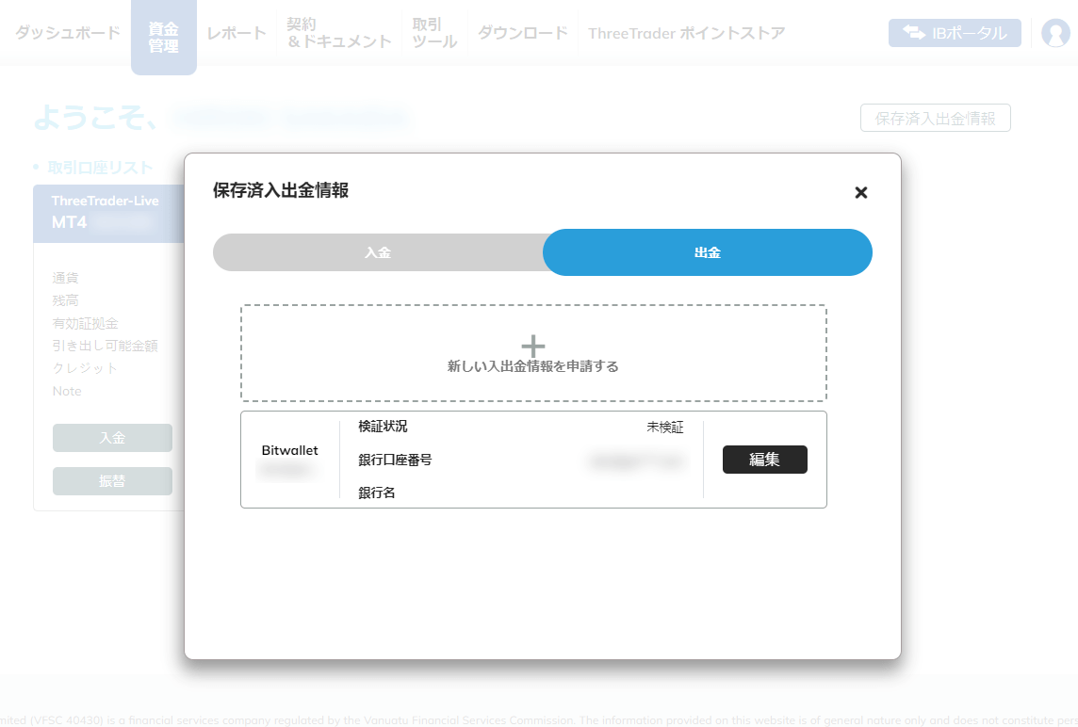Click the 有効証拠金 label
Image resolution: width=1078 pixels, height=727 pixels.
(x=85, y=323)
